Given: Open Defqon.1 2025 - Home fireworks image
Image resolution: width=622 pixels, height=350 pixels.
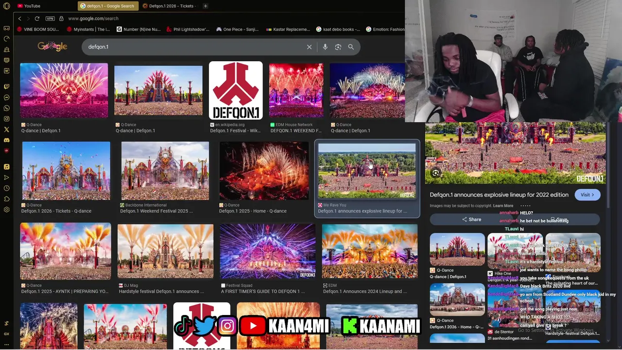Looking at the screenshot, I should (264, 171).
